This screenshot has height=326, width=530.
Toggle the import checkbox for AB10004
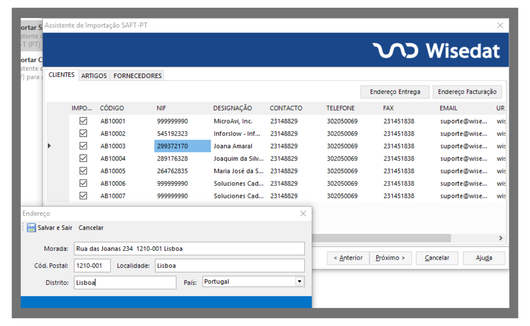pos(83,158)
